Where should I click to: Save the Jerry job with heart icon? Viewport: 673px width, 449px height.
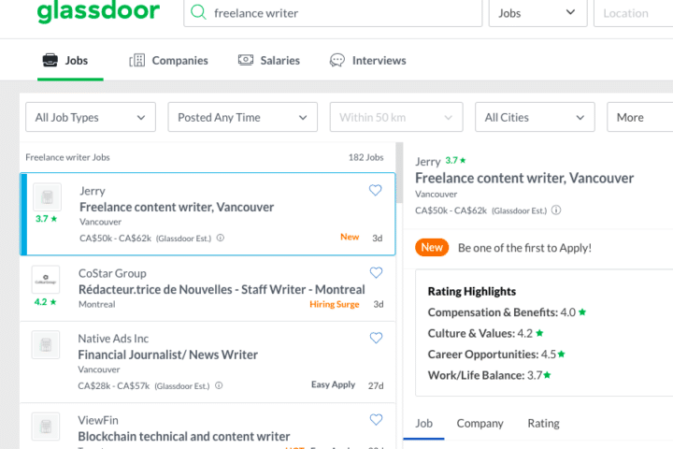click(376, 190)
